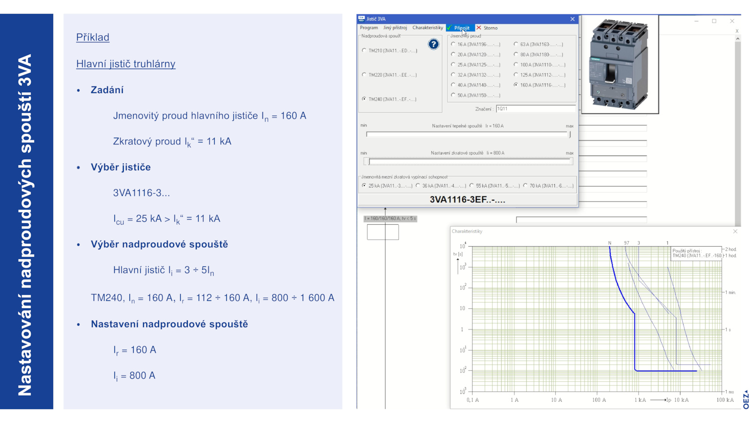The image size is (753, 423).
Task: Click the circuit breaker product image
Action: 620,64
